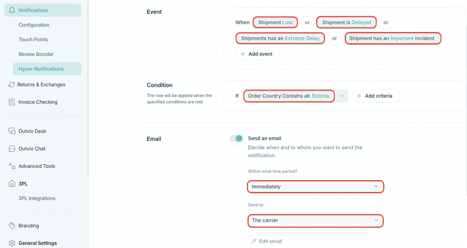Open Hyper Notifications in the sidebar
The height and width of the screenshot is (248, 467).
(41, 69)
